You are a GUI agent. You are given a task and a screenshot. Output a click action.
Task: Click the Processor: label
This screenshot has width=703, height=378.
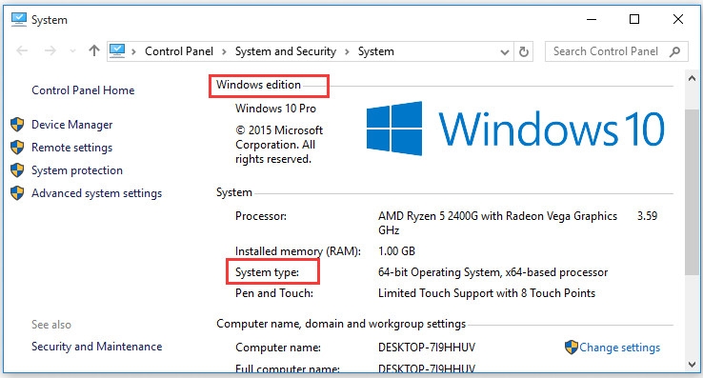pyautogui.click(x=261, y=216)
